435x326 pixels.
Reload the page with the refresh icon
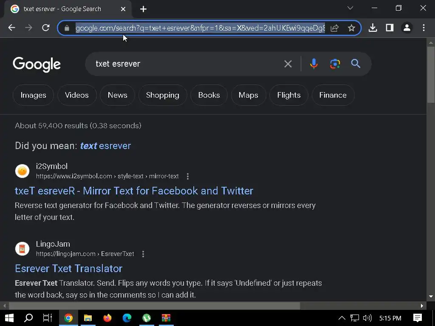(46, 28)
